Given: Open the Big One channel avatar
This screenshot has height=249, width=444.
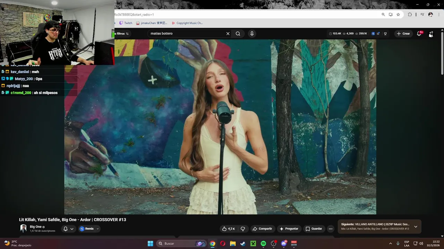Looking at the screenshot, I should (24, 228).
